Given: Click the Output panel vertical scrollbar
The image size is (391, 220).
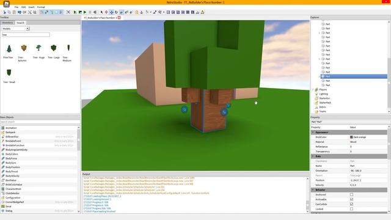Looking at the screenshot, I should click(307, 195).
